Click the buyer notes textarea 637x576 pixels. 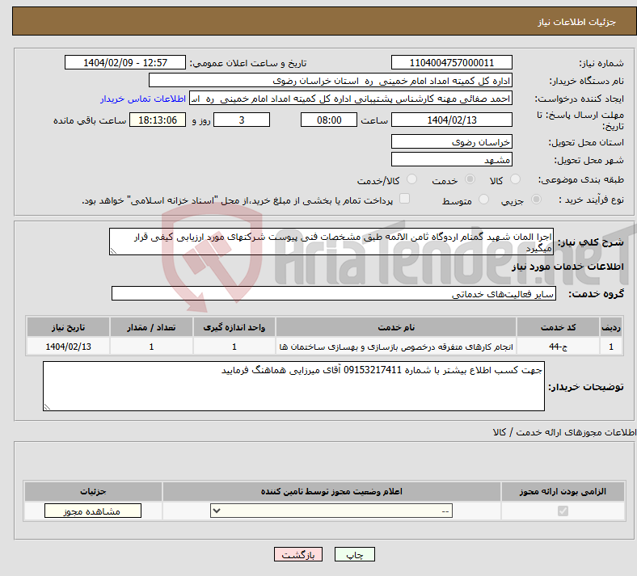[293, 386]
